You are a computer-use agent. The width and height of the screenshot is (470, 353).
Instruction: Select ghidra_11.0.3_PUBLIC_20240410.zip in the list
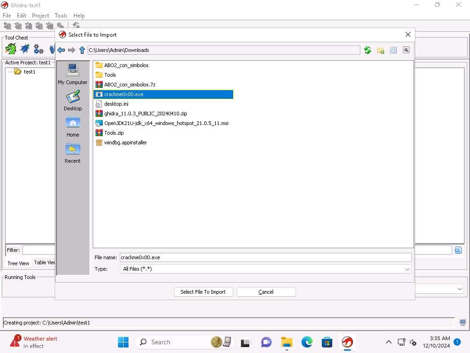(145, 114)
